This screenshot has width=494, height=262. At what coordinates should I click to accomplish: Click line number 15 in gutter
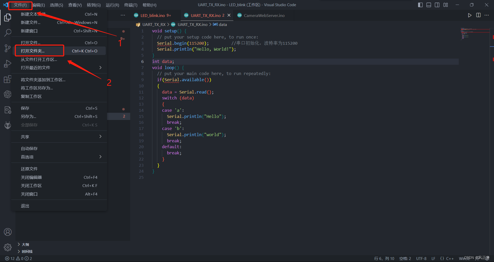tap(141, 116)
